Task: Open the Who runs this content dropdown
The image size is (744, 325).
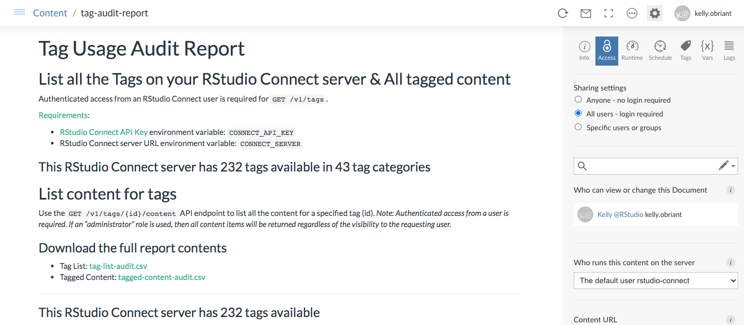Action: tap(655, 281)
